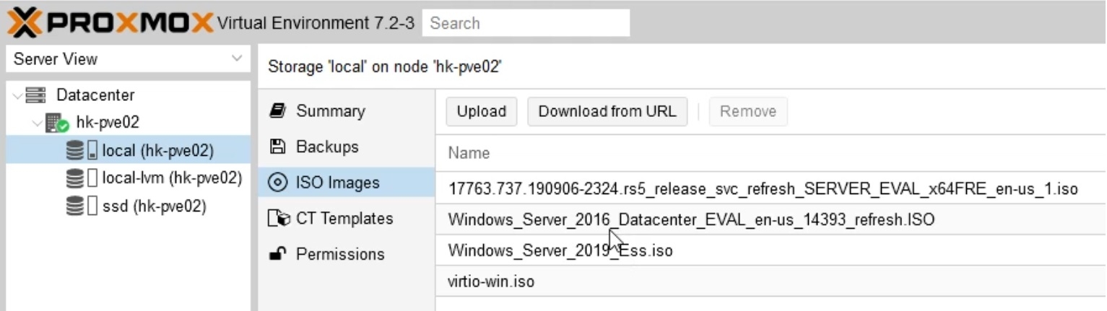Click Download from URL button
The height and width of the screenshot is (311, 1107).
click(607, 112)
